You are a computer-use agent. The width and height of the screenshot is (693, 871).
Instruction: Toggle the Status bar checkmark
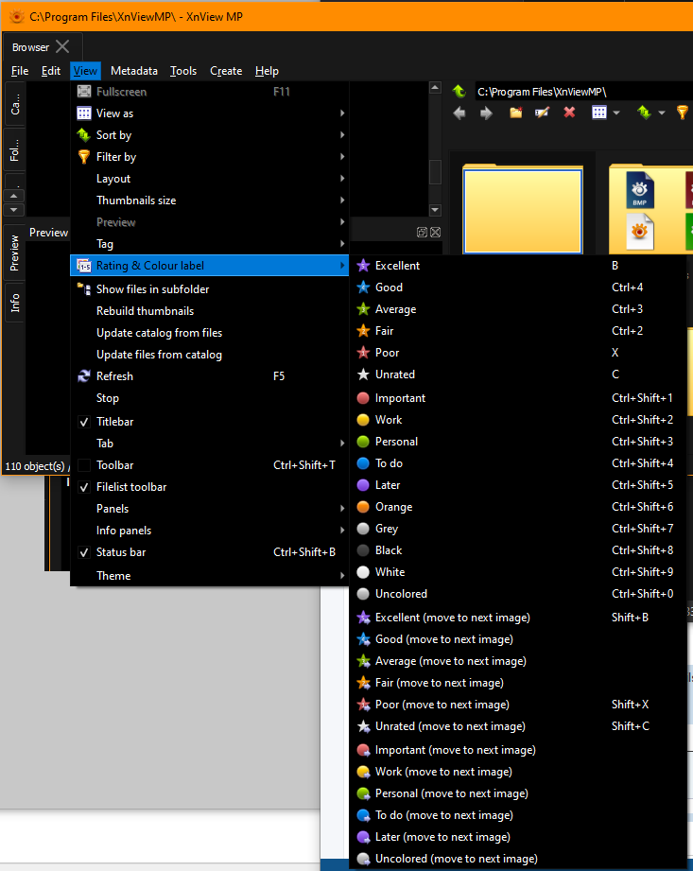[84, 552]
